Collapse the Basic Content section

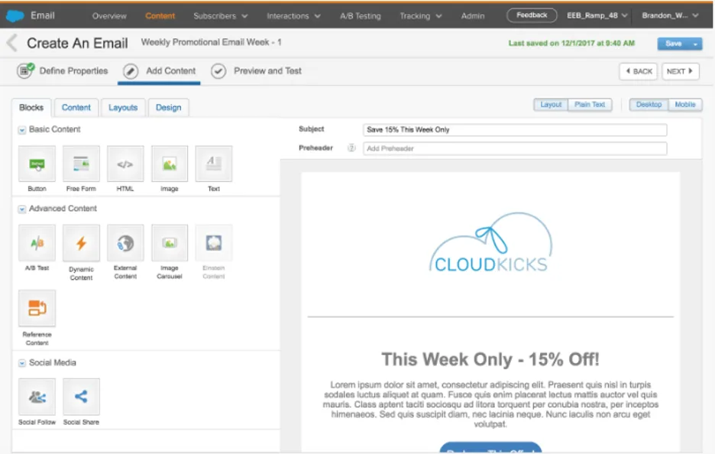click(22, 130)
